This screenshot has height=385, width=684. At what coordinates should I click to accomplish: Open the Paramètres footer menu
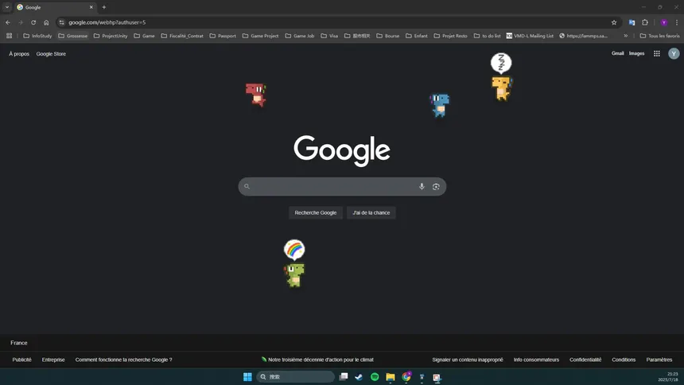[659, 360]
